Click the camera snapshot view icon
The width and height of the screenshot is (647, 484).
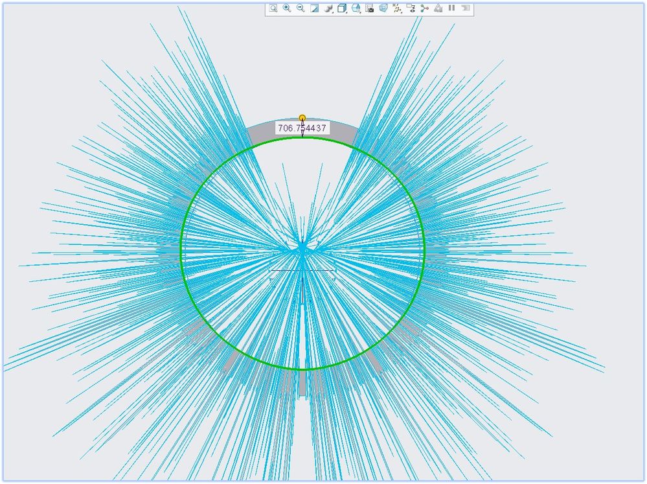click(x=370, y=8)
